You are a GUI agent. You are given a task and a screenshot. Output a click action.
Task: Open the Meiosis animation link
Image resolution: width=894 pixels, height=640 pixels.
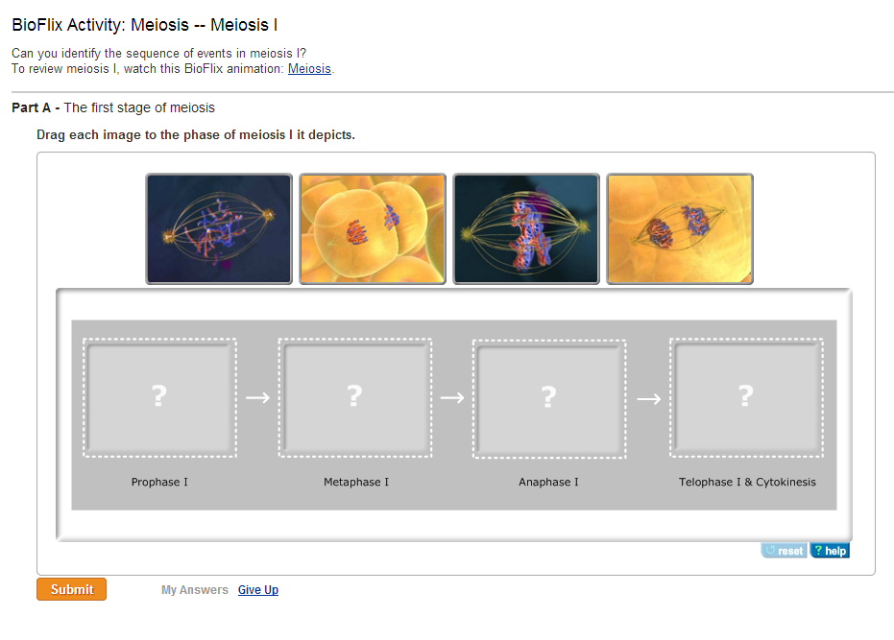pos(309,69)
